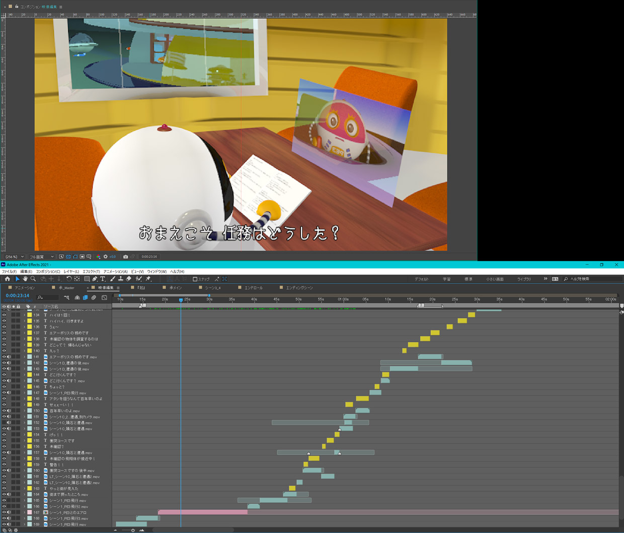The height and width of the screenshot is (533, 624).
Task: Activate the Type (T) tool
Action: [x=103, y=279]
